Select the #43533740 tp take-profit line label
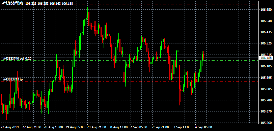 point(13,79)
